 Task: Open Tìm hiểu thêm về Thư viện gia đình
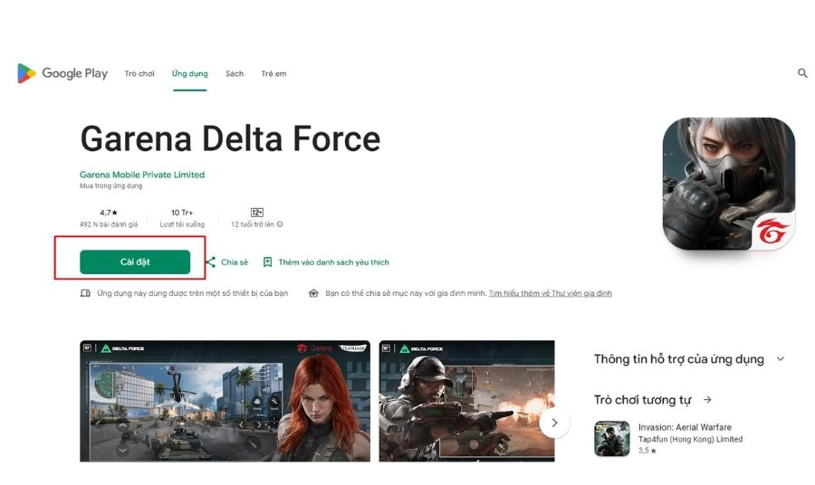click(x=550, y=293)
